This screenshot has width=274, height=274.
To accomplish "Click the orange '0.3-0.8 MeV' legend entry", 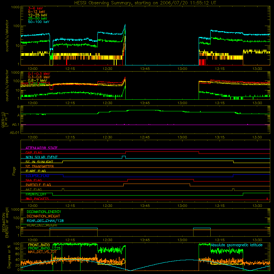I will (x=39, y=77).
